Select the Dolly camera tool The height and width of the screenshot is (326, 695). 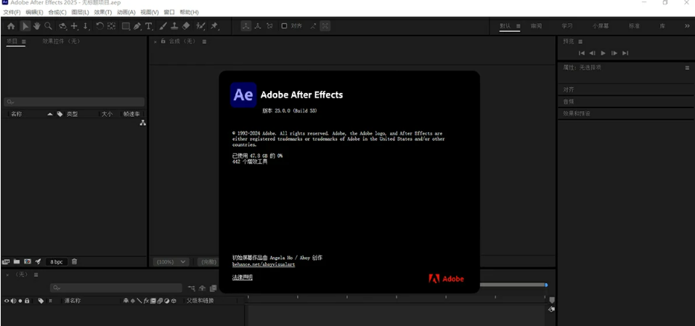point(86,26)
